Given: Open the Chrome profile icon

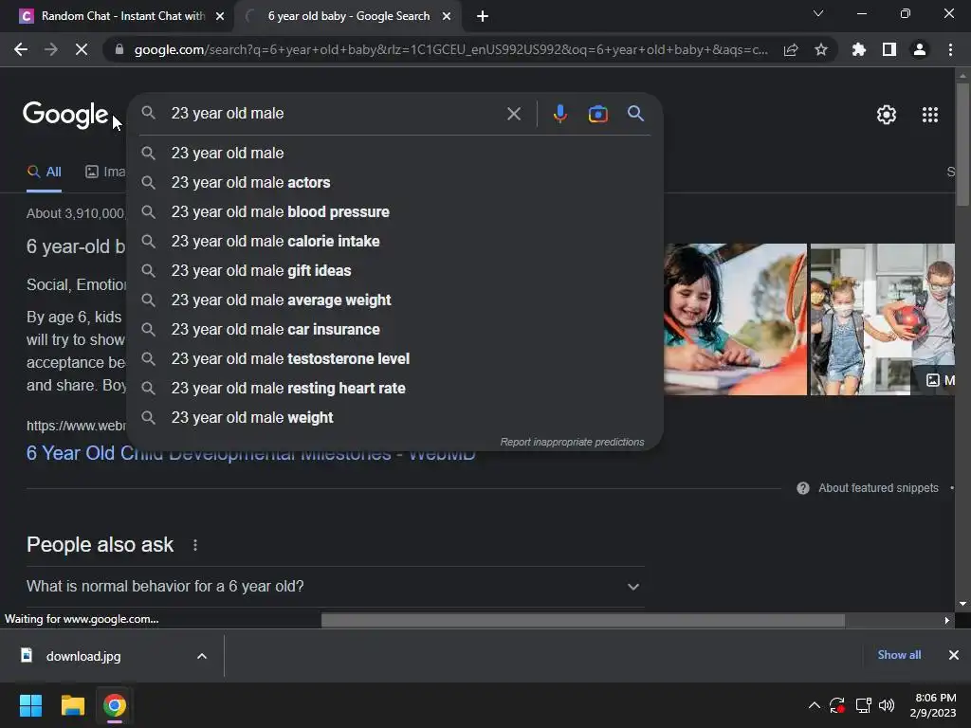Looking at the screenshot, I should pos(920,49).
